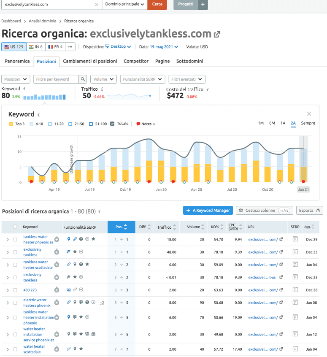Open info icon beside Posizioni di ricerca organica
The width and height of the screenshot is (327, 357).
pos(99,211)
